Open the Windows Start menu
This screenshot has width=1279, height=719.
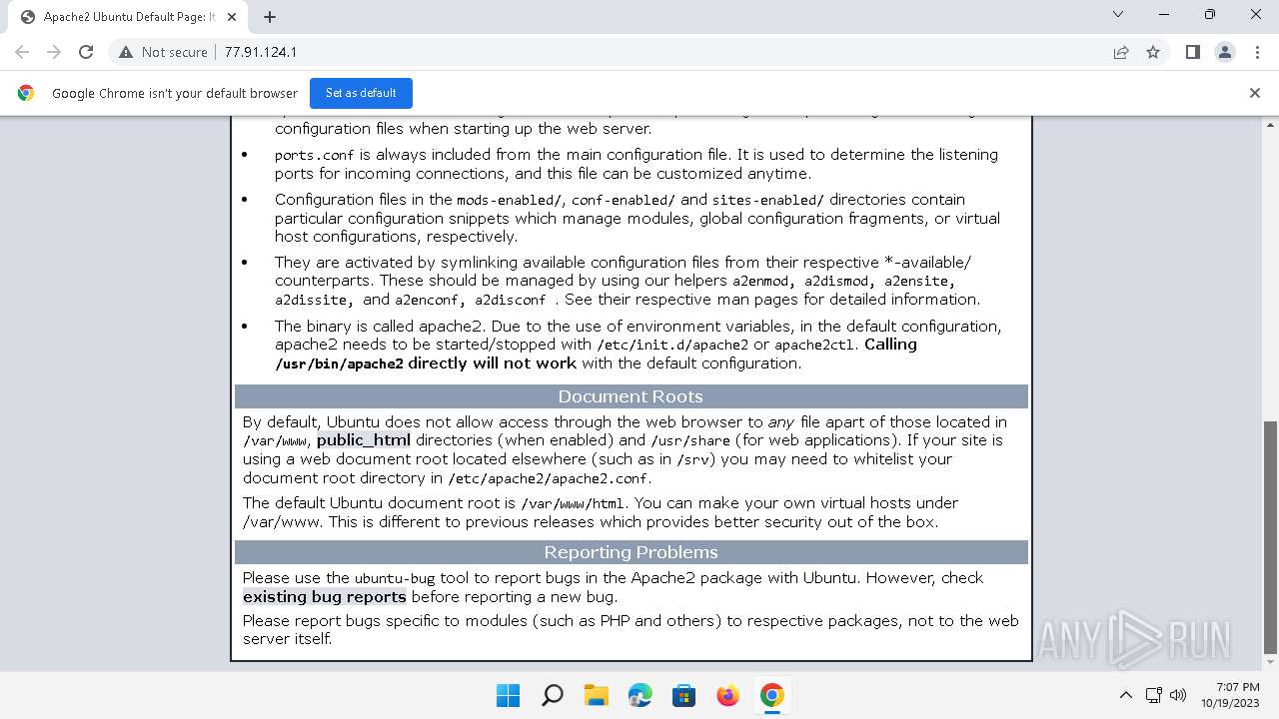pyautogui.click(x=508, y=695)
